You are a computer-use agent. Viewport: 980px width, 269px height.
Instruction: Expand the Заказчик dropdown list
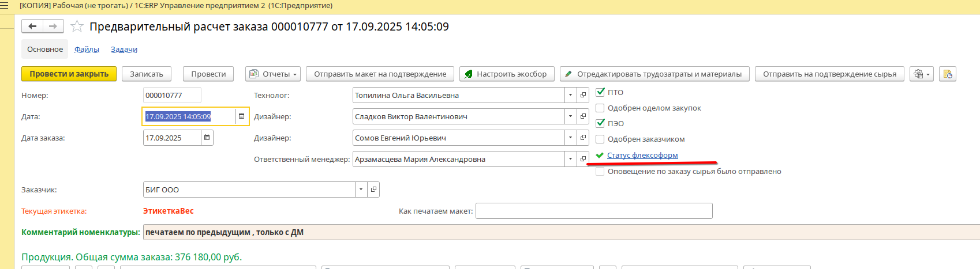click(x=361, y=190)
